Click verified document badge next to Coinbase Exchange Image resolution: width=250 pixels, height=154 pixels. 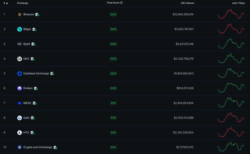pyautogui.click(x=52, y=74)
